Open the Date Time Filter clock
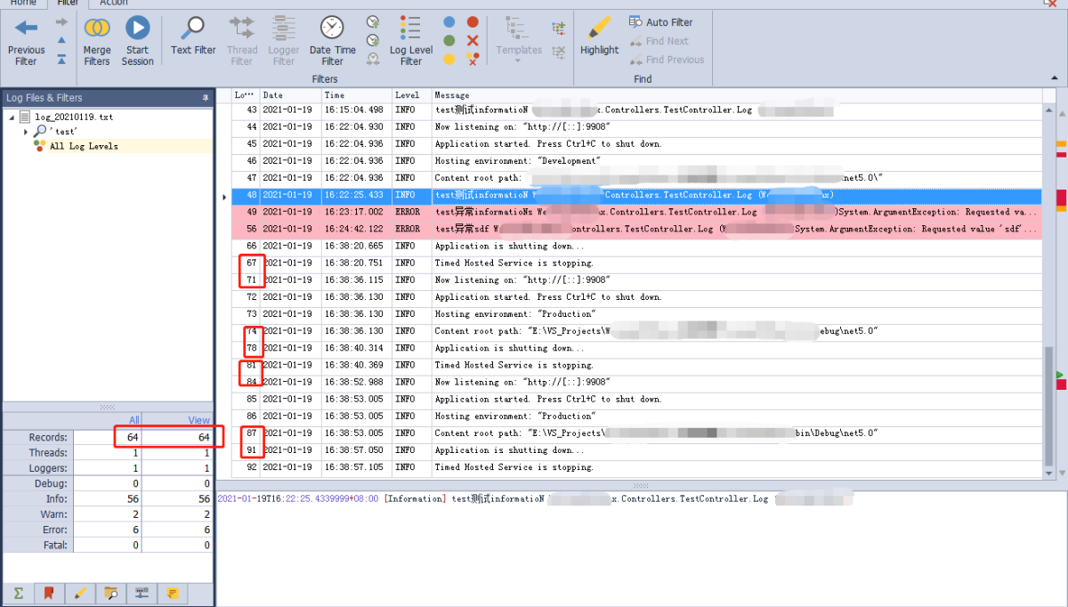 coord(333,41)
